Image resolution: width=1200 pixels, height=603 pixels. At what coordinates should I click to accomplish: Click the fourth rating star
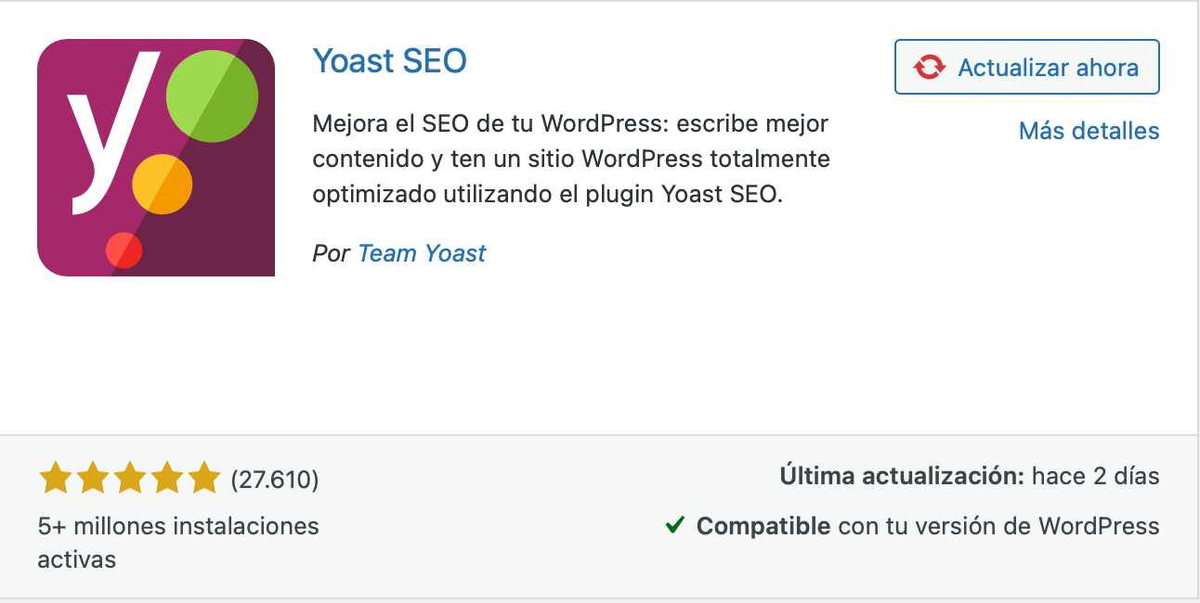coord(166,479)
